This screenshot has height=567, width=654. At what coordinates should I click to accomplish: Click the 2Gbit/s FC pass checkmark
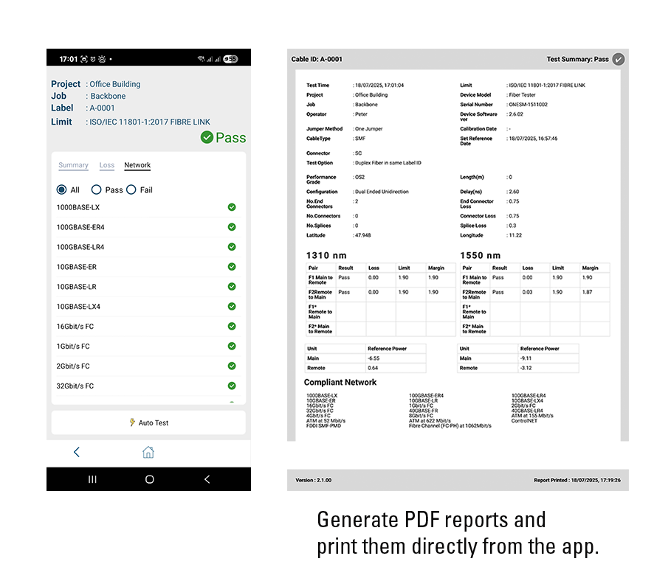click(x=232, y=366)
